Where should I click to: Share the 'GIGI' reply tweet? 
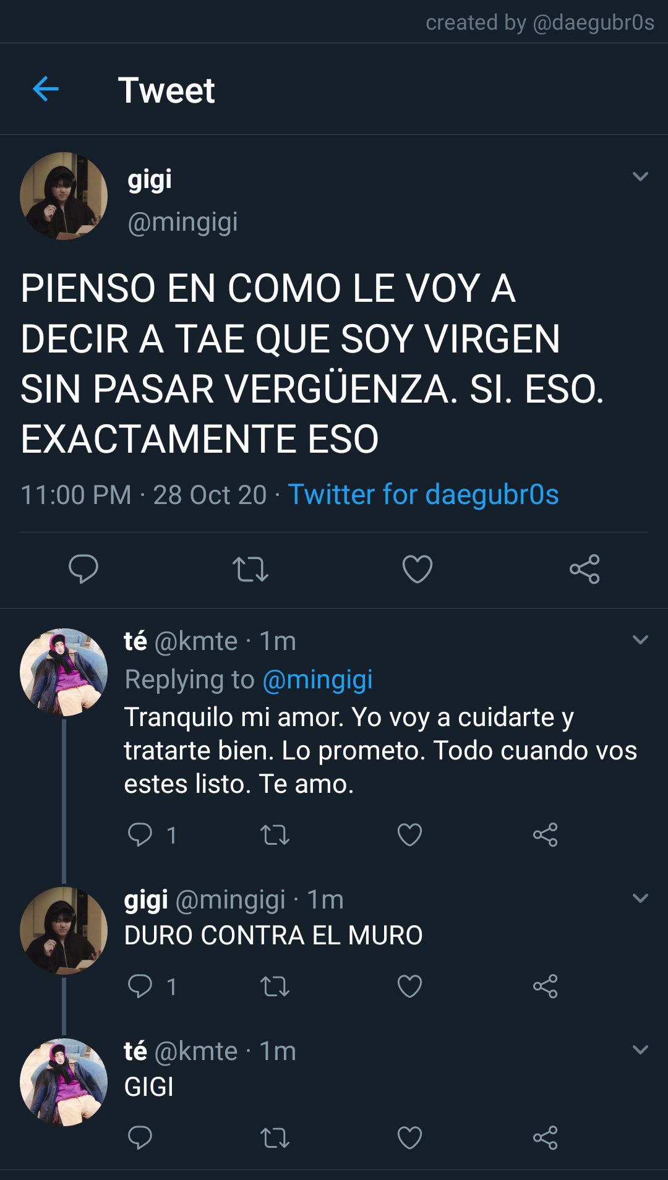coord(546,1137)
